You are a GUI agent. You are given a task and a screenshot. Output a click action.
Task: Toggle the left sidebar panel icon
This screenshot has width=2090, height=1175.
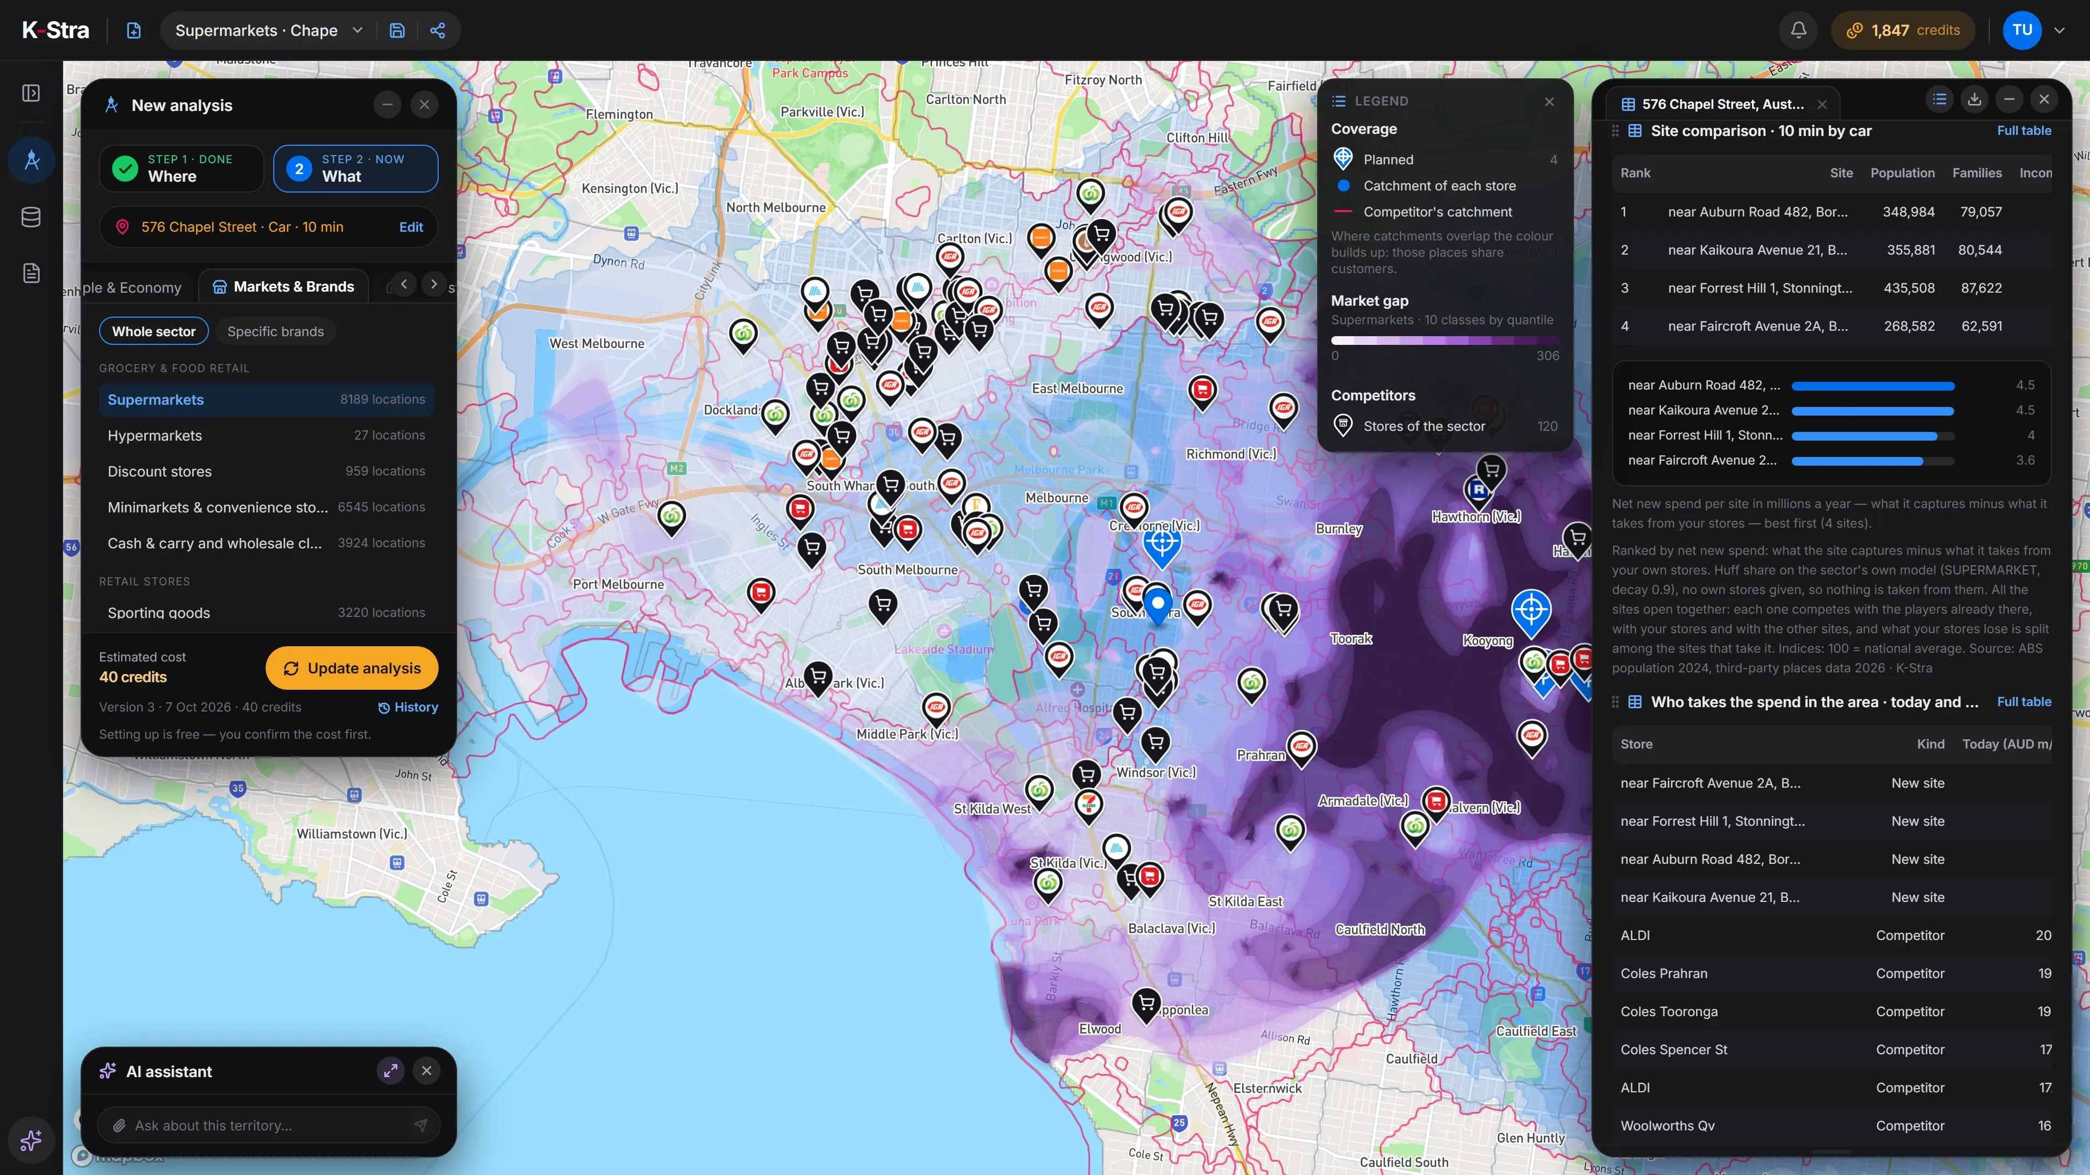31,93
